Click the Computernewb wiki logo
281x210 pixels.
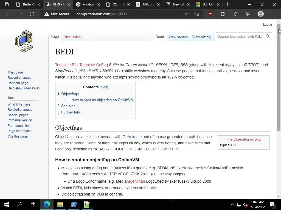24,41
